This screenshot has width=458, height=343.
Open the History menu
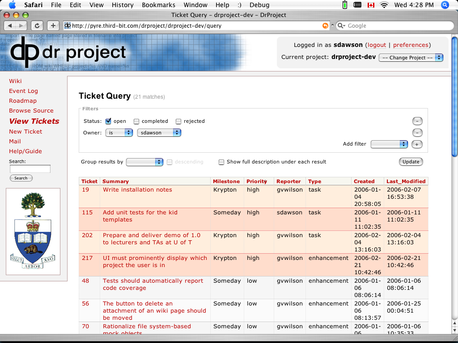[x=123, y=5]
